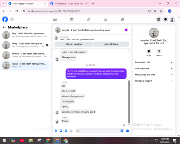Screen dimensions: 180x144
Task: Open the Notifications bell in header
Action: (x=166, y=19)
